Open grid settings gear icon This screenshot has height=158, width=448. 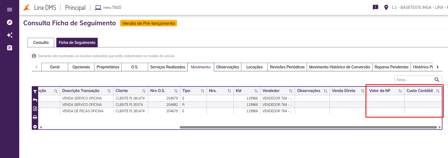point(35,127)
